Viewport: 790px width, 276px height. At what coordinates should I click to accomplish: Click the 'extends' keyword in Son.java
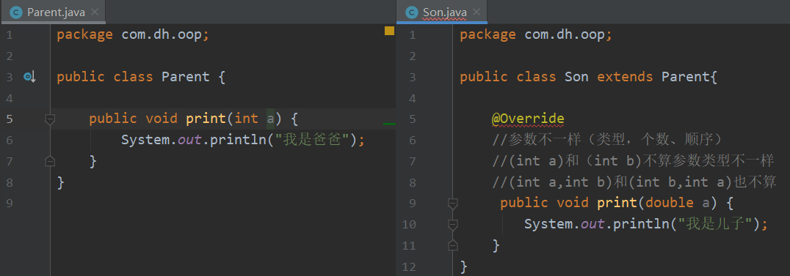[625, 77]
